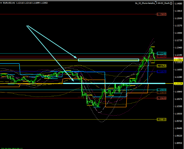
Task: Click the 1.14080 value on price scale
Action: 179,4
